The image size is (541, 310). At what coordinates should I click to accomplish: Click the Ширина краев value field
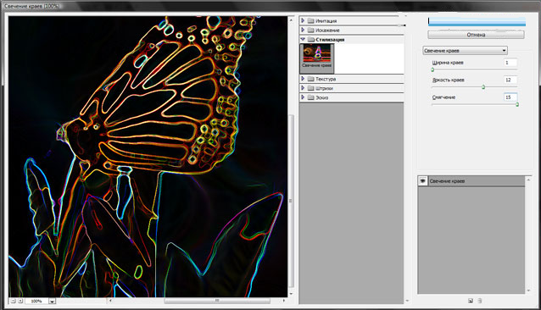[x=510, y=63]
